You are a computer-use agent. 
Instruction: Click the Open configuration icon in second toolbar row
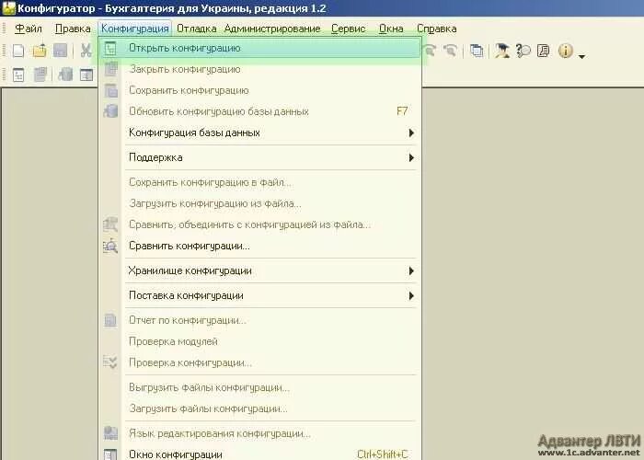click(18, 75)
